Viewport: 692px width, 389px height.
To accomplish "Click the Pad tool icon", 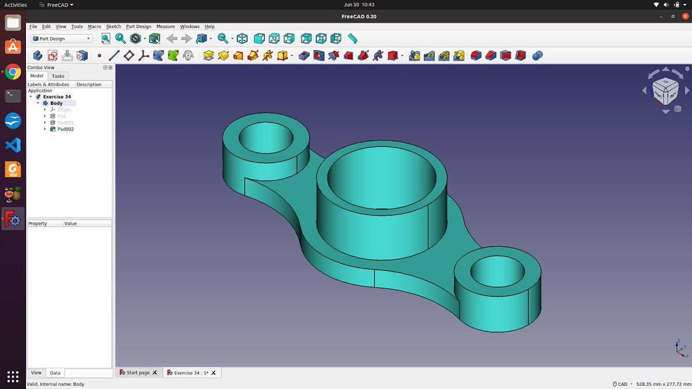I will point(208,55).
